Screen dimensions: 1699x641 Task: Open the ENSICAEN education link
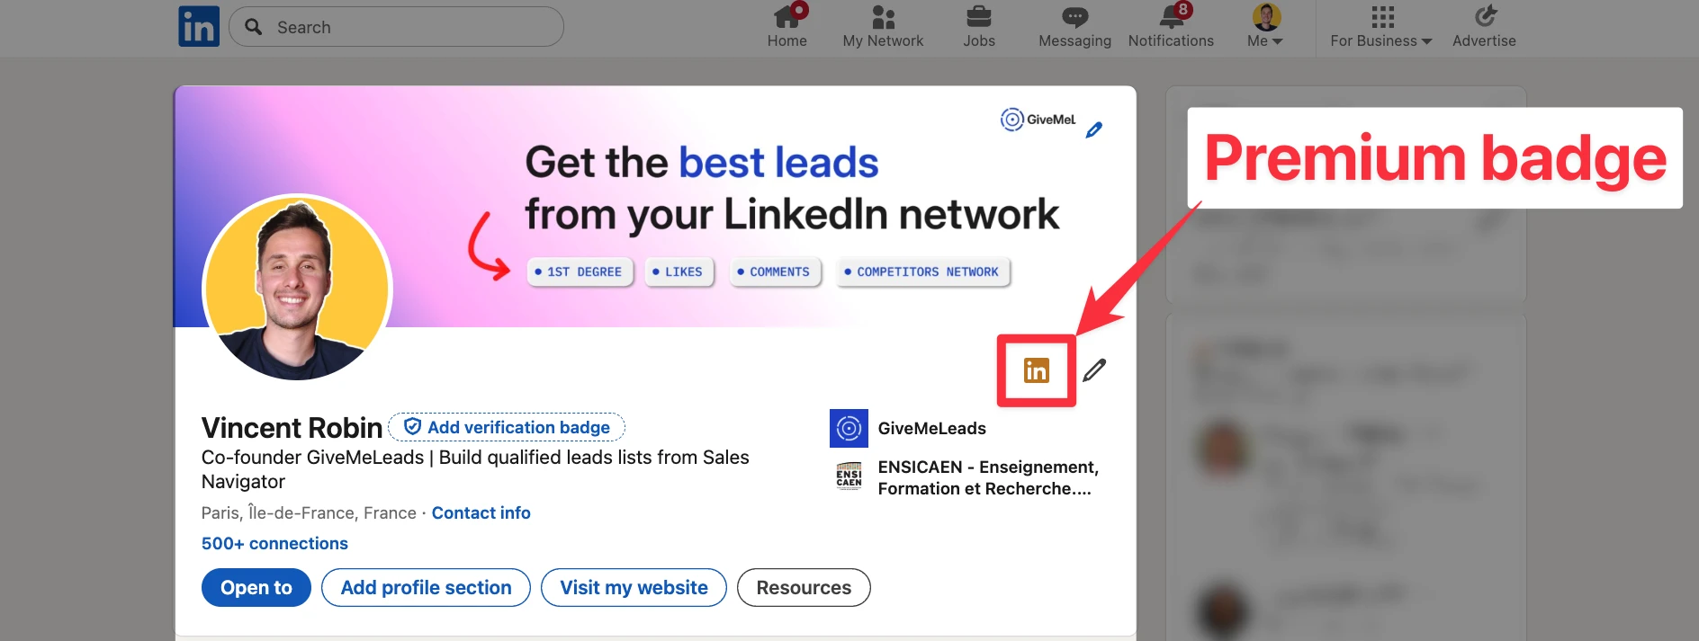pyautogui.click(x=988, y=477)
